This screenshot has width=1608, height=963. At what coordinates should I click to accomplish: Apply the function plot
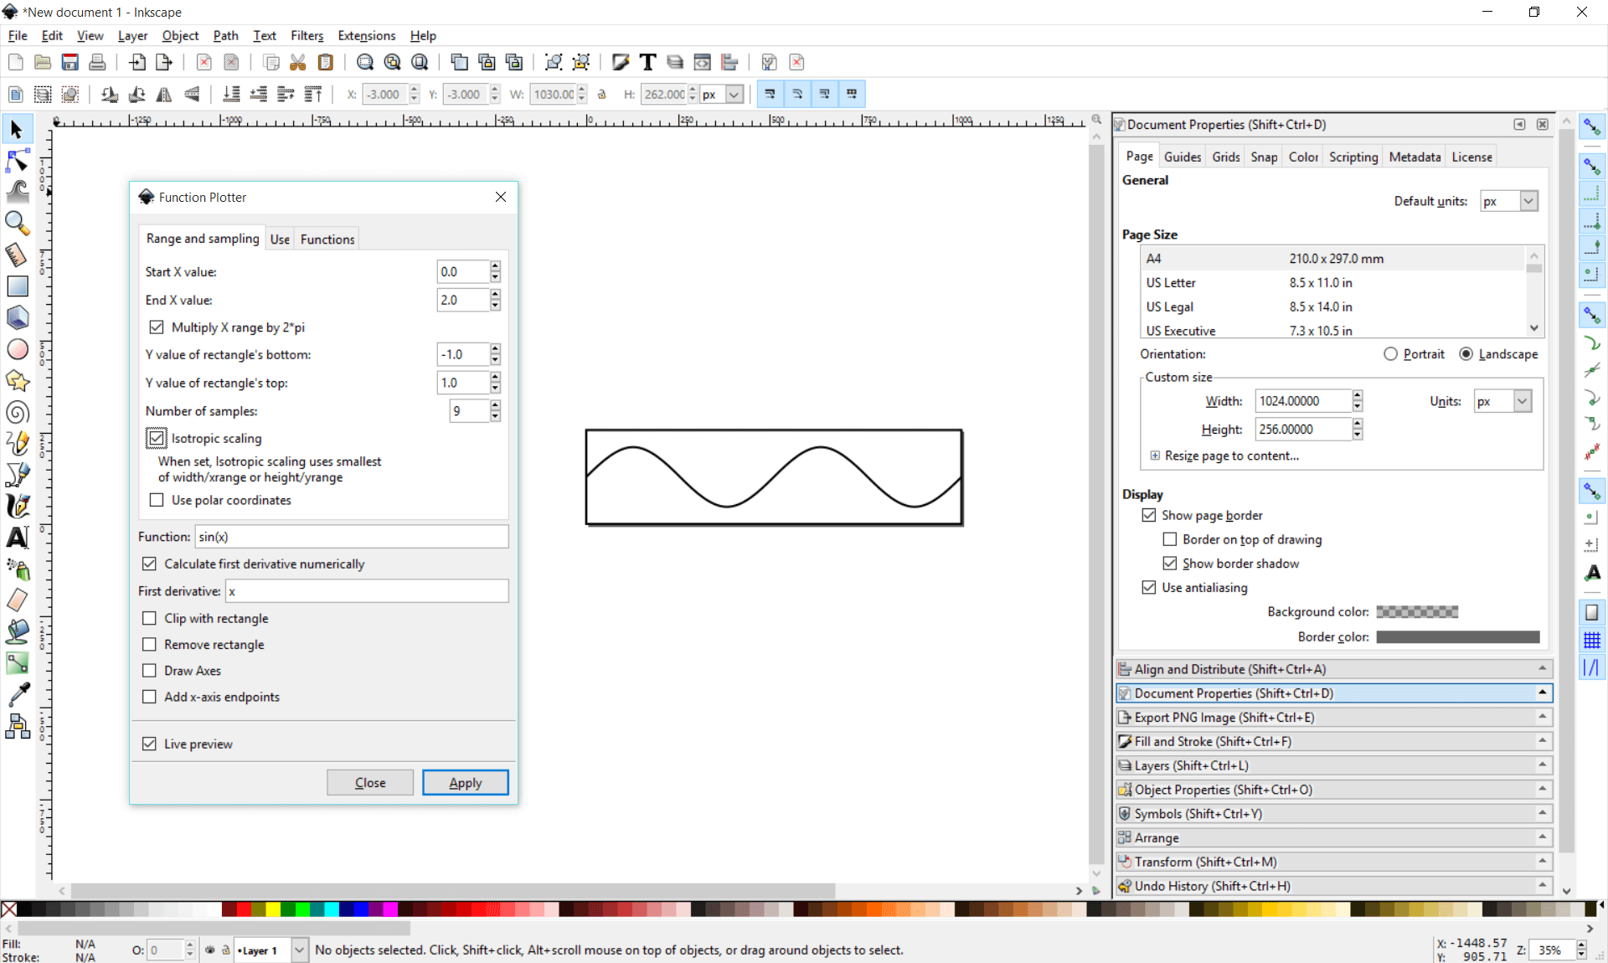pyautogui.click(x=465, y=782)
